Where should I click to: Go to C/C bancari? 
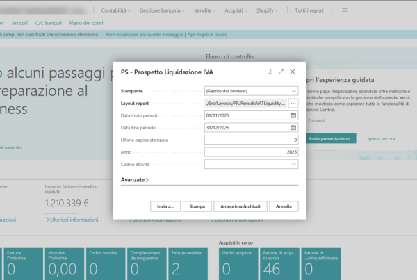(49, 23)
